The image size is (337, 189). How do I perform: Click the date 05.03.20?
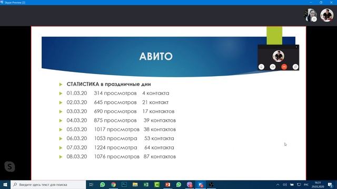tap(77, 129)
